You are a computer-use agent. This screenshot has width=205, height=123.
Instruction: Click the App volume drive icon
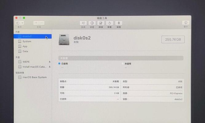click(20, 46)
